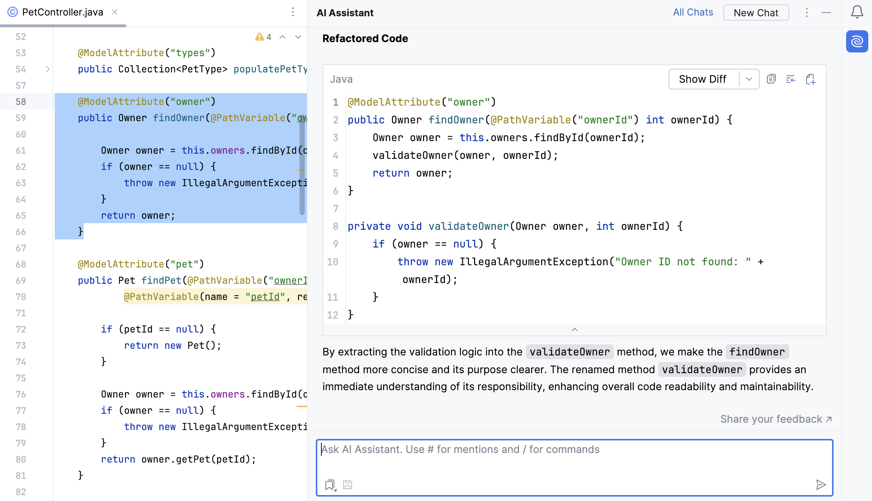Open the AI Assistant sidebar icon
The height and width of the screenshot is (501, 872).
click(857, 41)
